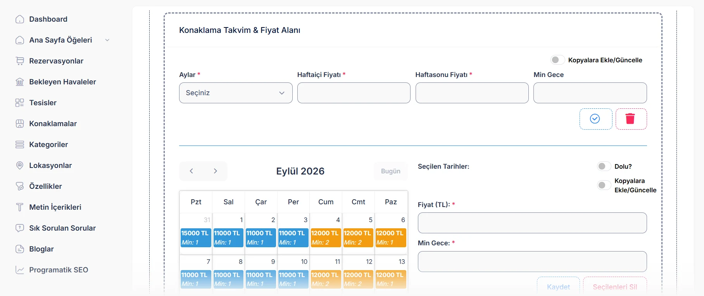Select September 4 price cell in calendar
The width and height of the screenshot is (704, 296).
tap(326, 238)
